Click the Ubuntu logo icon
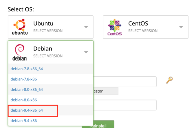Viewport: 196px width, 128px height. click(x=20, y=27)
